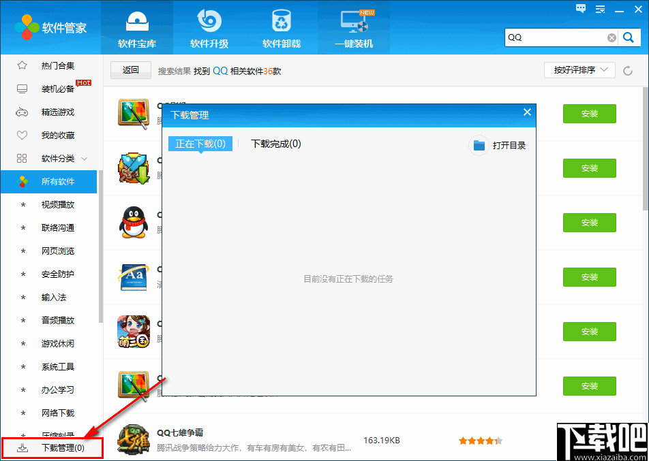Clear the QQ text in search box

tap(612, 37)
